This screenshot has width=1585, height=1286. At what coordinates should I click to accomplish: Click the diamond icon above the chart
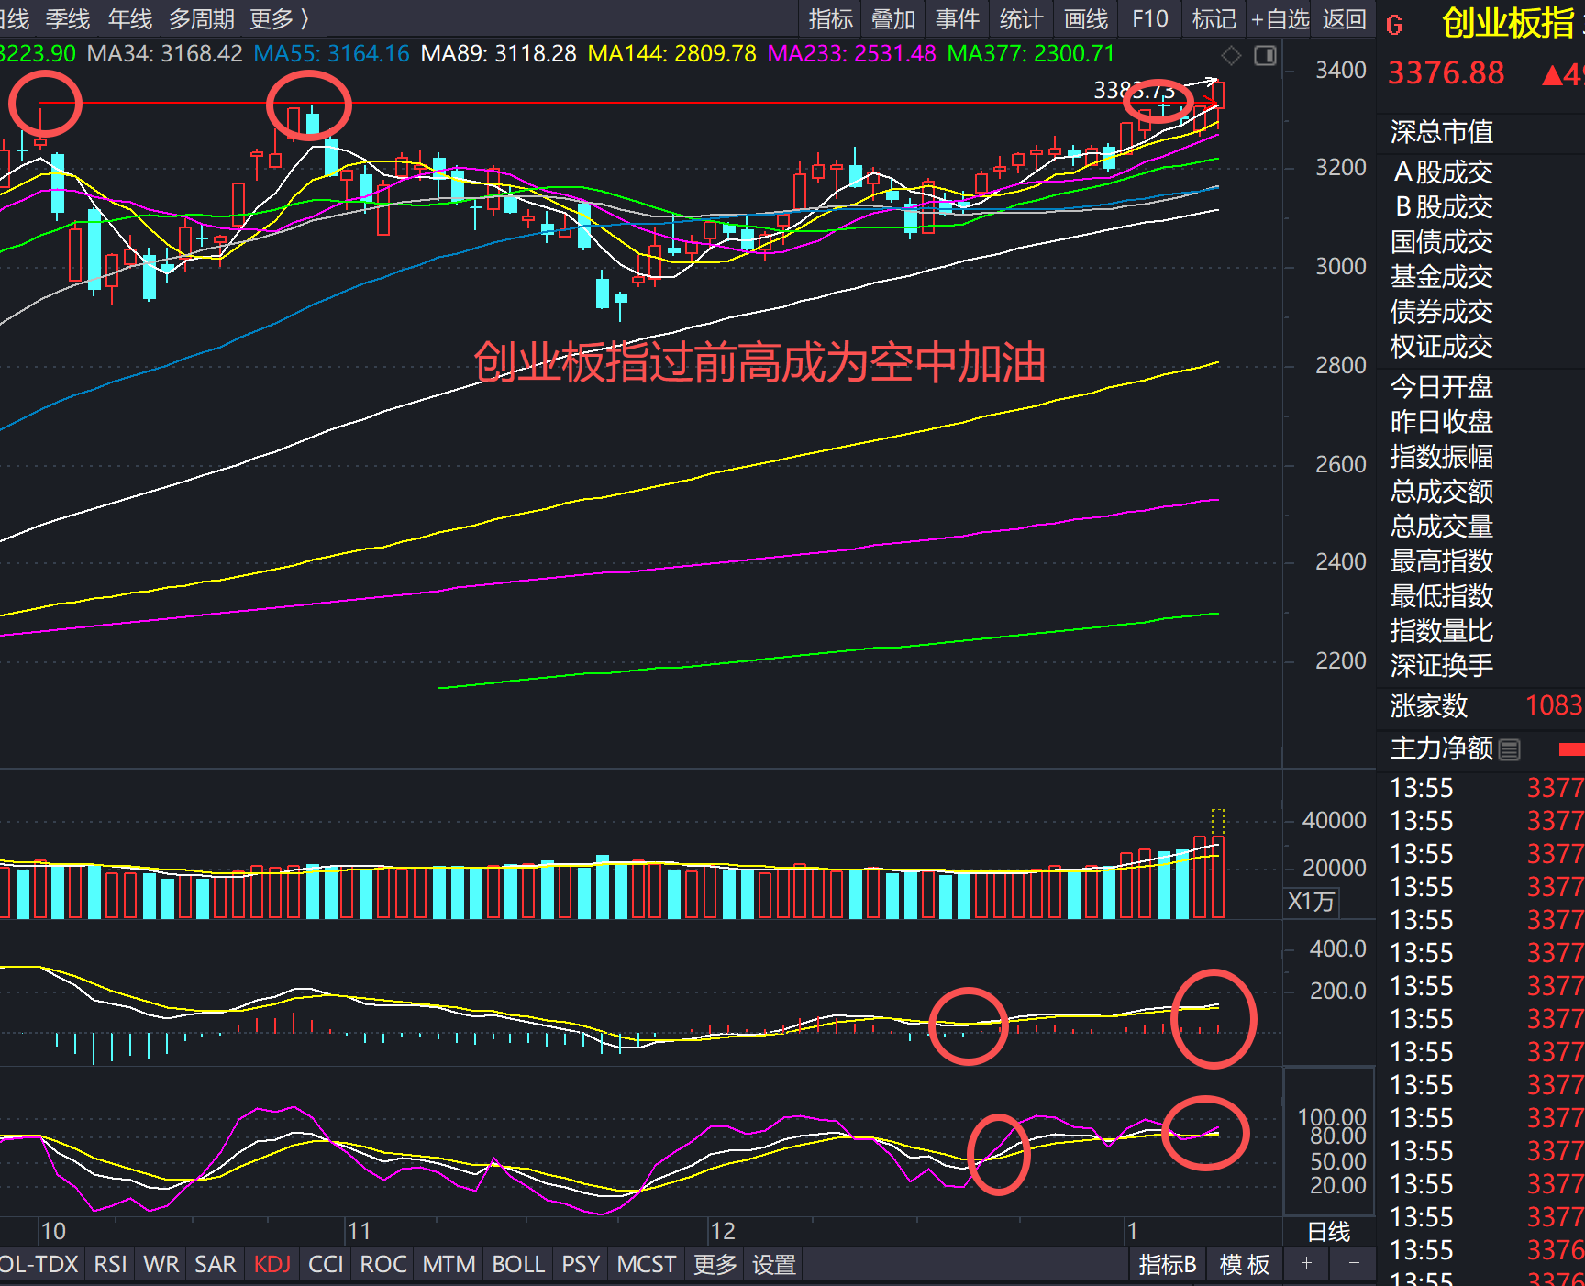coord(1231,56)
